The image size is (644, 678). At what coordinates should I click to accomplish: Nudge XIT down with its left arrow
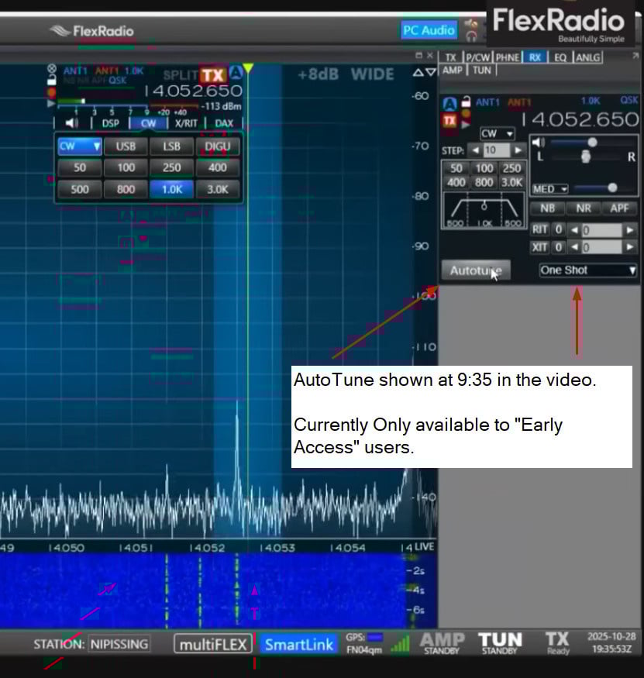click(574, 247)
